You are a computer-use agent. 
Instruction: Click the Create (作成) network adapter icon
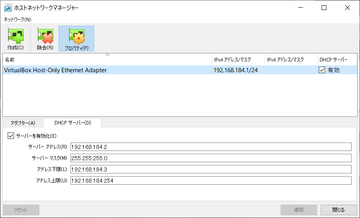(15, 36)
